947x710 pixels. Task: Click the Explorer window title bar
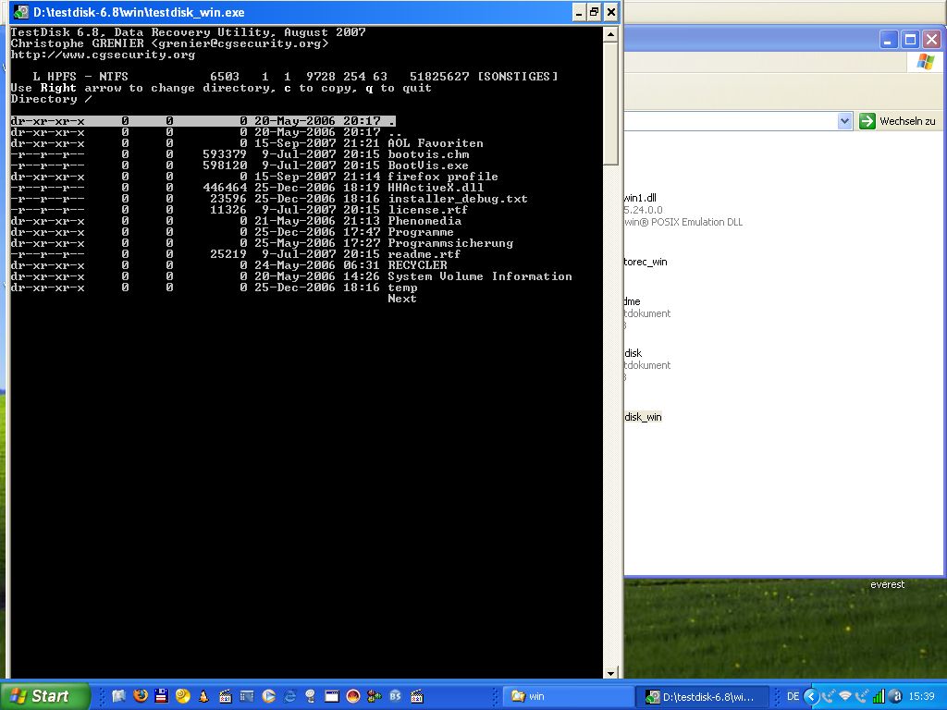point(749,40)
